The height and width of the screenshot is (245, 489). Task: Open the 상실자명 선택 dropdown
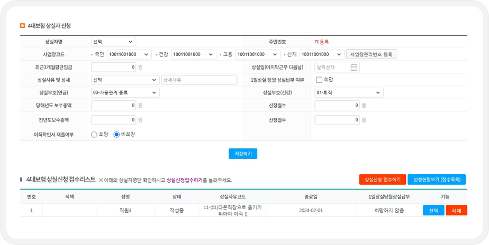tap(113, 42)
